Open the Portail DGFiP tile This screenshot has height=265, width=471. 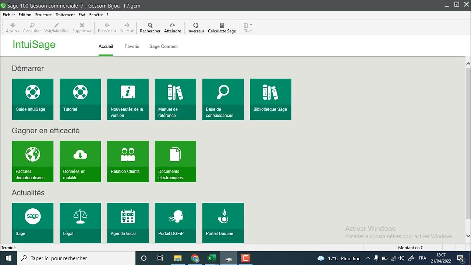point(176,223)
